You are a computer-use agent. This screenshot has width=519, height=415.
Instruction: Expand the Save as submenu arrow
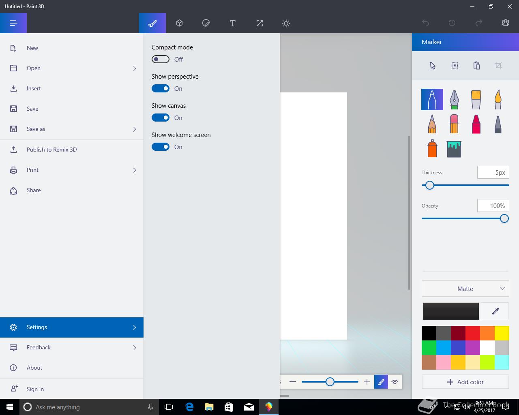click(x=135, y=129)
